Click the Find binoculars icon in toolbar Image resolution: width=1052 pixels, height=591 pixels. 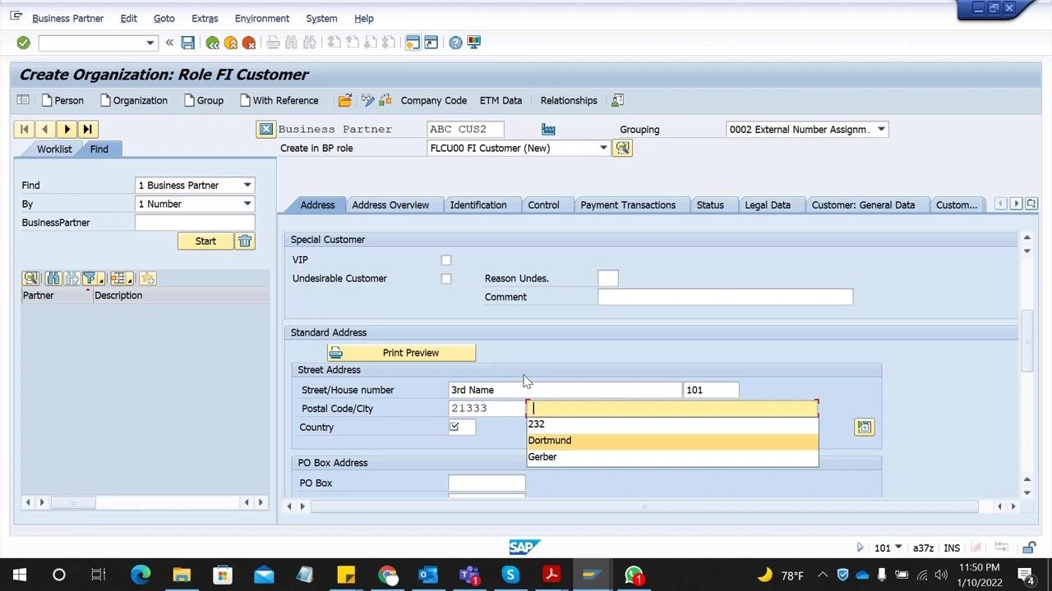pyautogui.click(x=292, y=43)
